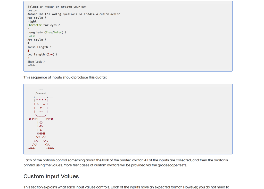This screenshot has width=264, height=189.
Task: Select the "P" input value
Action: pos(28,43)
